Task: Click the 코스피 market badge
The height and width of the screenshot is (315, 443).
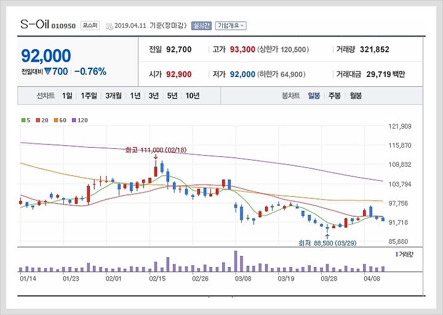Action: (90, 25)
